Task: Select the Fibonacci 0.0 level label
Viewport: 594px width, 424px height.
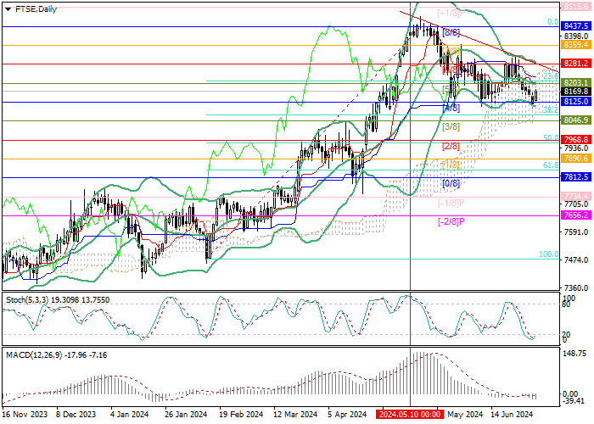Action: point(553,22)
